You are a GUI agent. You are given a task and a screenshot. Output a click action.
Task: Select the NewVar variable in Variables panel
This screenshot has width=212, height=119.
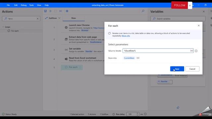165,82
